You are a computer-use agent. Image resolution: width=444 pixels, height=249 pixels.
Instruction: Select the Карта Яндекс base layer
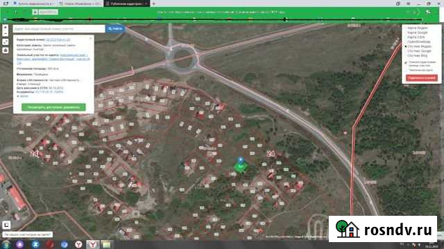[x=418, y=28]
